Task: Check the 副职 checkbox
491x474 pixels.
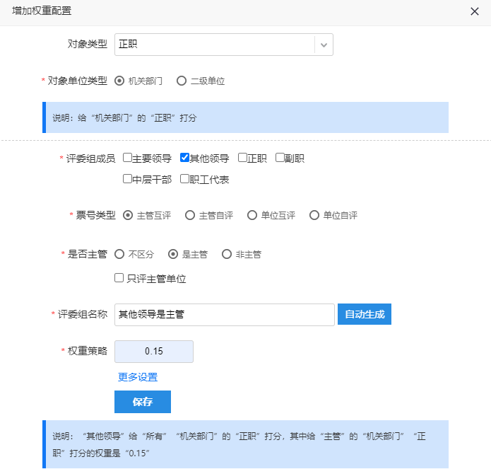Action: point(280,157)
